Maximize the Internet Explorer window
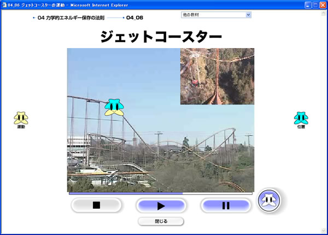328x235 pixels. click(314, 4)
